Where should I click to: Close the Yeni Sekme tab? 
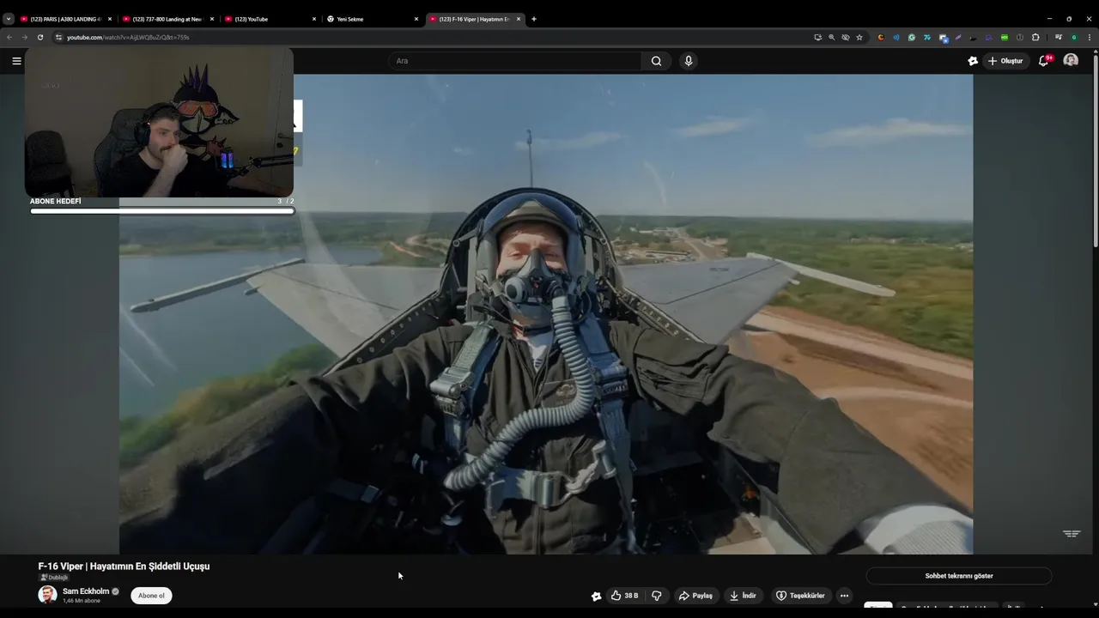click(416, 19)
